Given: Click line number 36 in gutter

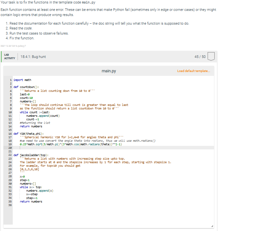Looking at the screenshot, I should coord(10,205).
